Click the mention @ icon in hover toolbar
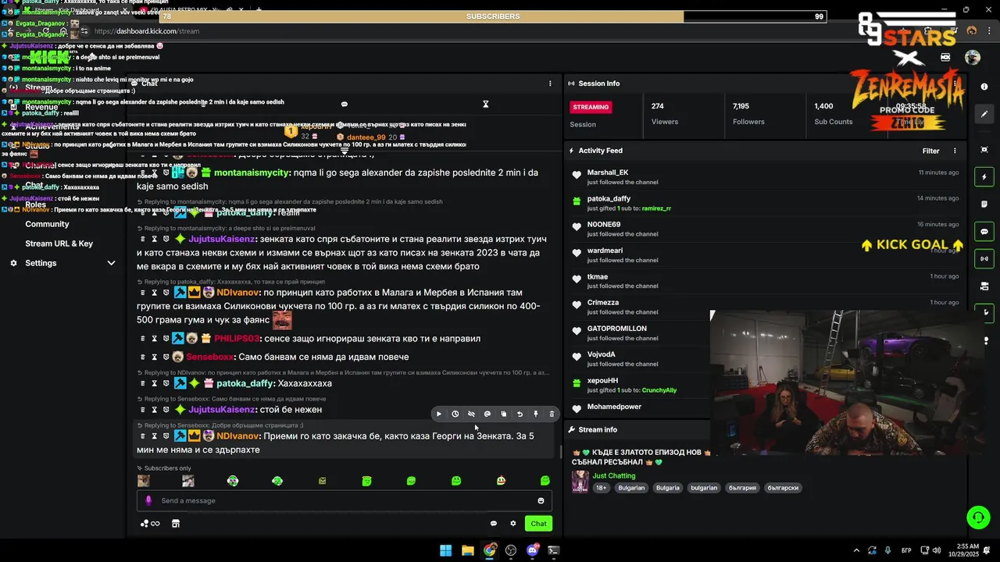1000x562 pixels. (x=487, y=414)
